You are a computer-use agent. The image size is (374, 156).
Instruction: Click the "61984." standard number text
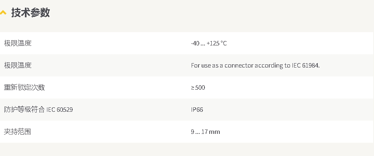[311, 66]
